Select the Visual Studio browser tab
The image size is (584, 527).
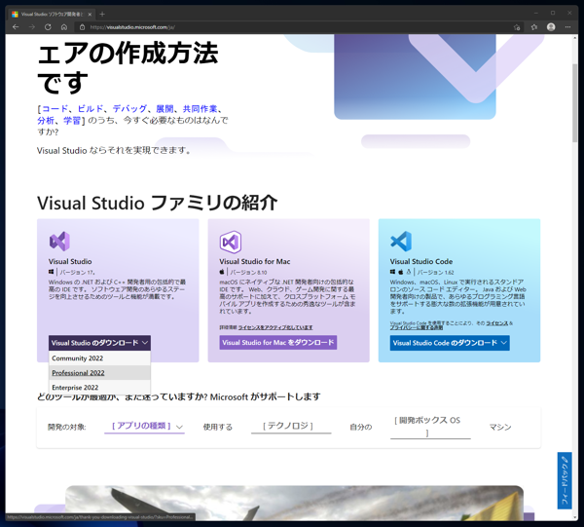(52, 15)
